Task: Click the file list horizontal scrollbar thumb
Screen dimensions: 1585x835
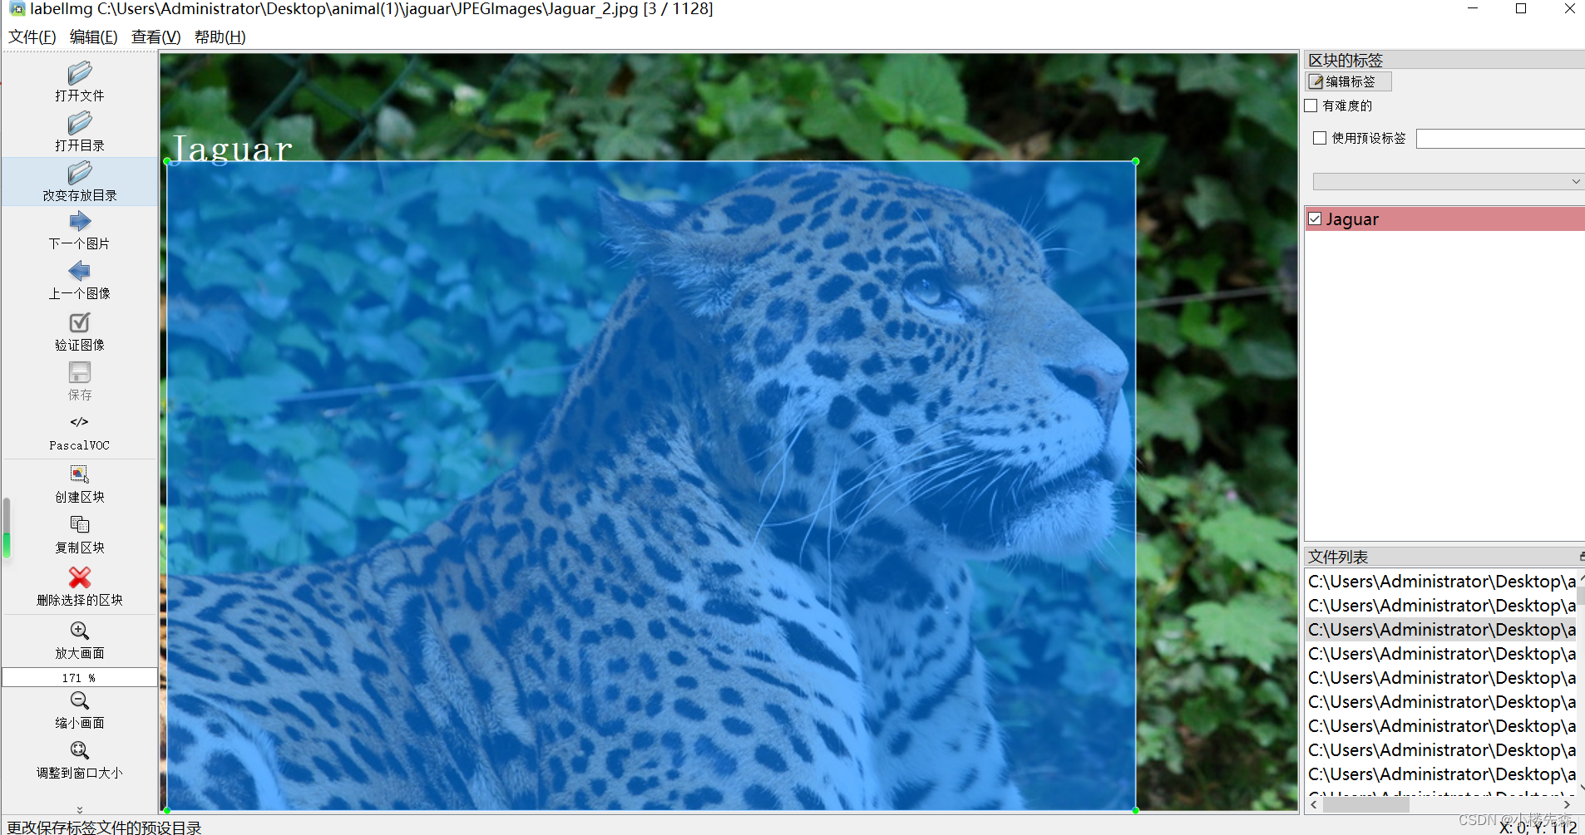Action: pyautogui.click(x=1366, y=804)
